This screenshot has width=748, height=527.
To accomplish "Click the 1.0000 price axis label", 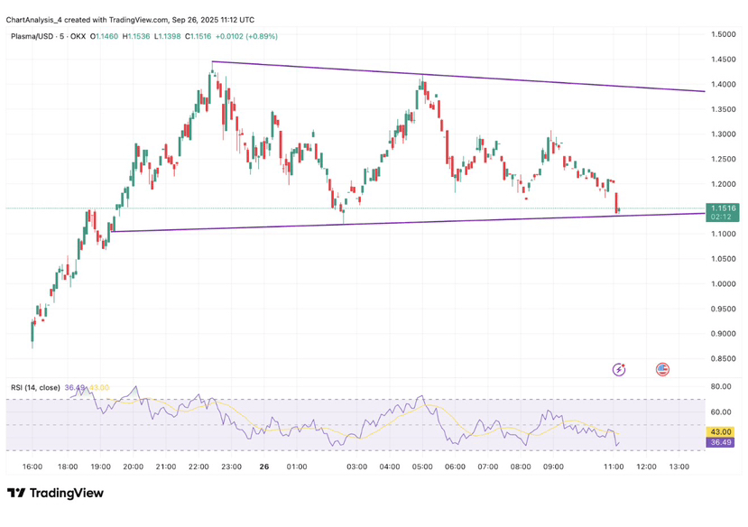I will click(x=723, y=283).
